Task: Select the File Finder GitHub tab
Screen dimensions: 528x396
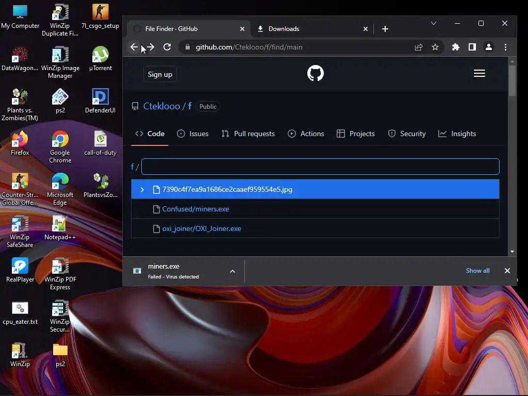Action: tap(189, 29)
